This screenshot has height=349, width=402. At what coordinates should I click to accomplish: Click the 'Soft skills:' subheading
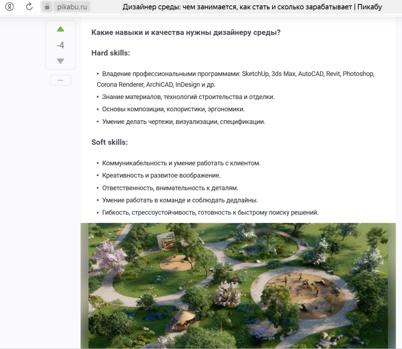(109, 142)
